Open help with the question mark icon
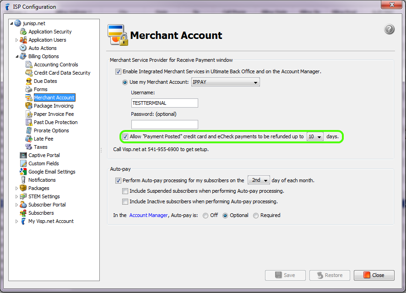406x293 pixels. 389,29
